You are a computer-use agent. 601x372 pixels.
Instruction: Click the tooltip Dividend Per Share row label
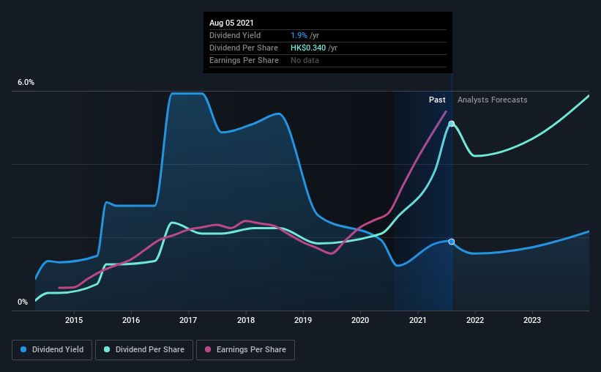(243, 48)
